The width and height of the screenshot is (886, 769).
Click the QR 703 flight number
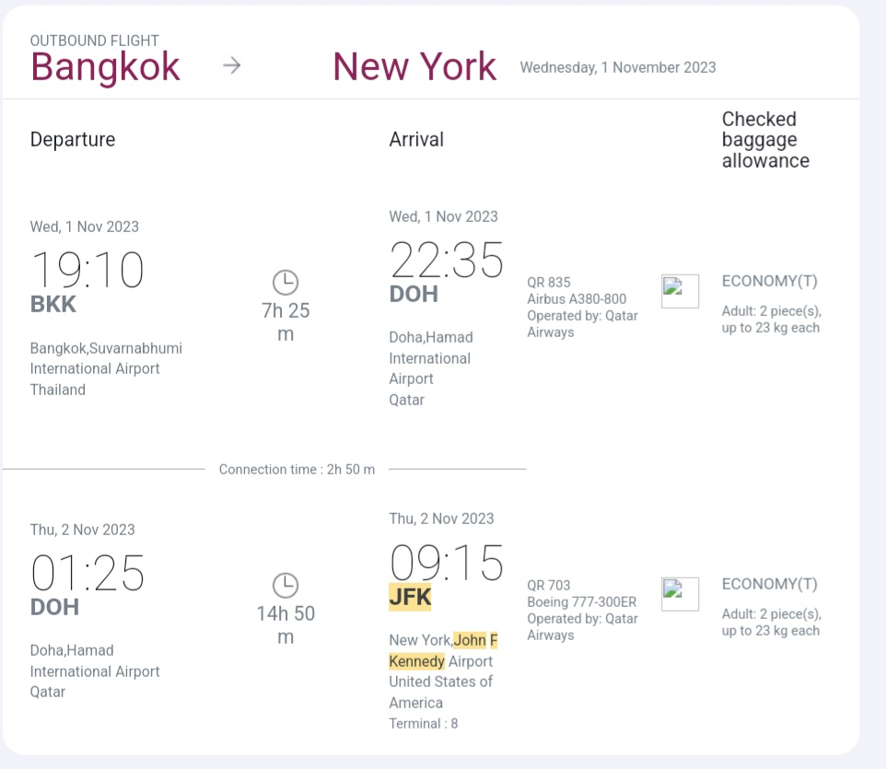549,586
